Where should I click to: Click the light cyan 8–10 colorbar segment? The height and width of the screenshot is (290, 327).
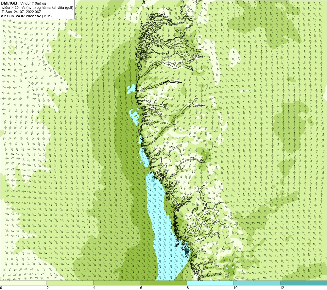pyautogui.click(x=210, y=283)
